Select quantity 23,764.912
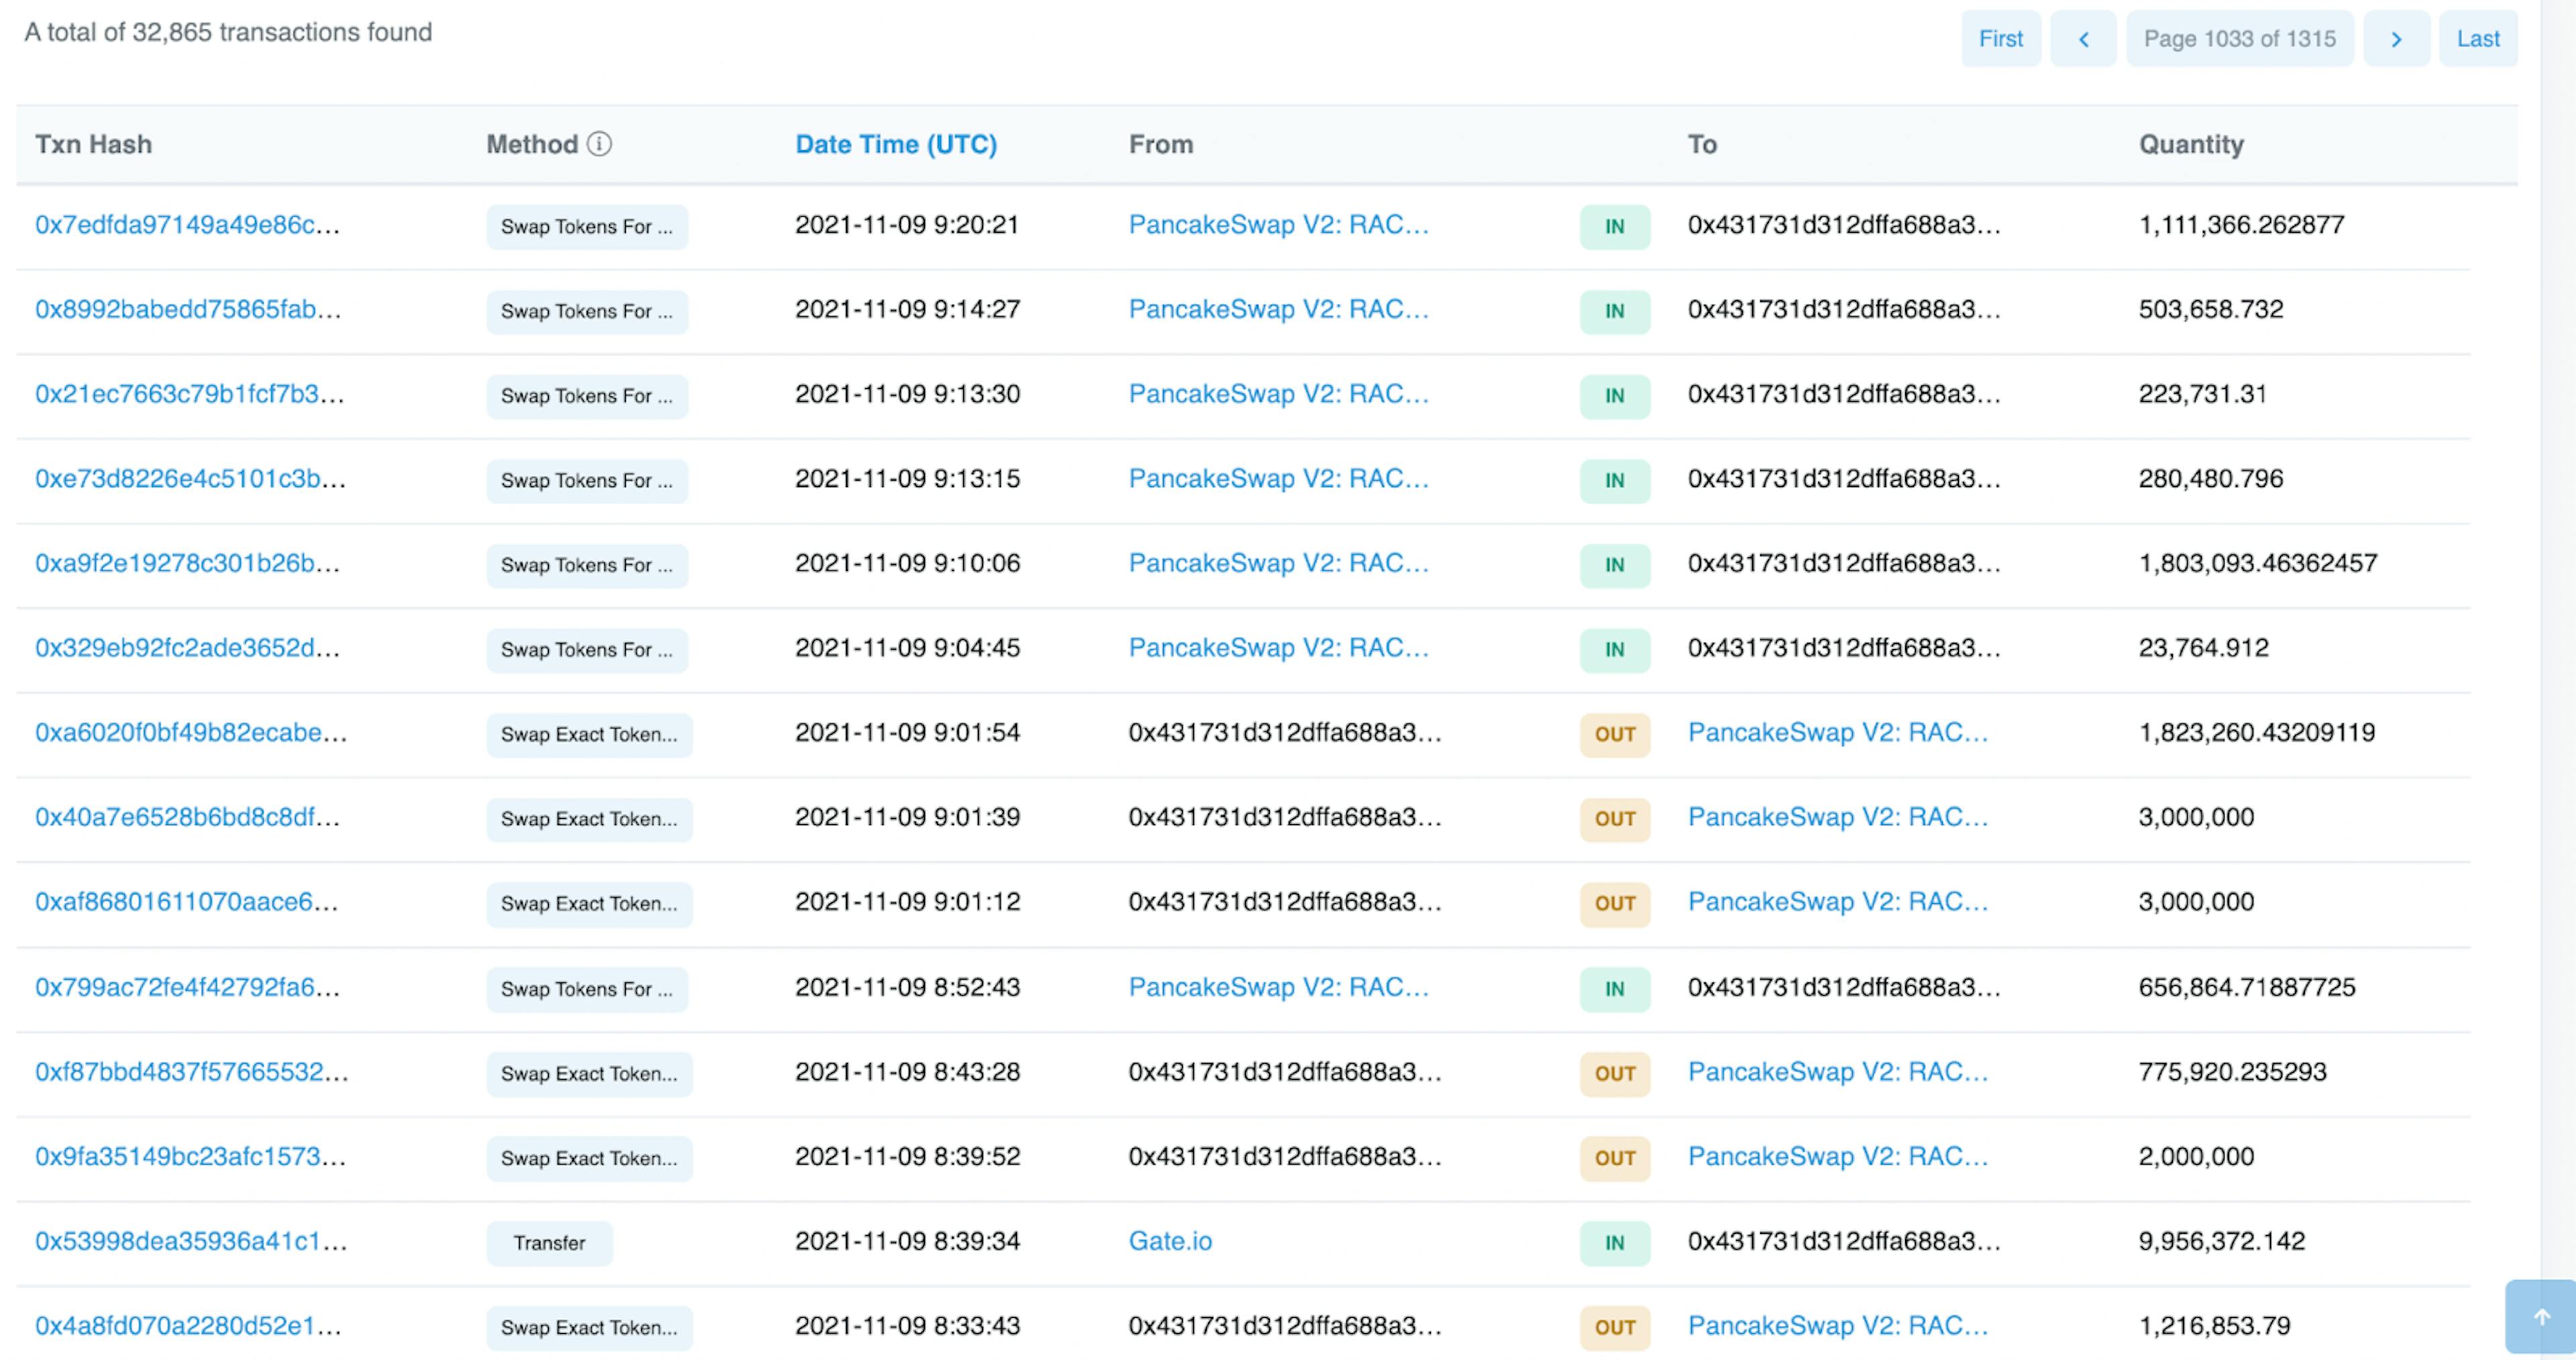 click(2204, 648)
